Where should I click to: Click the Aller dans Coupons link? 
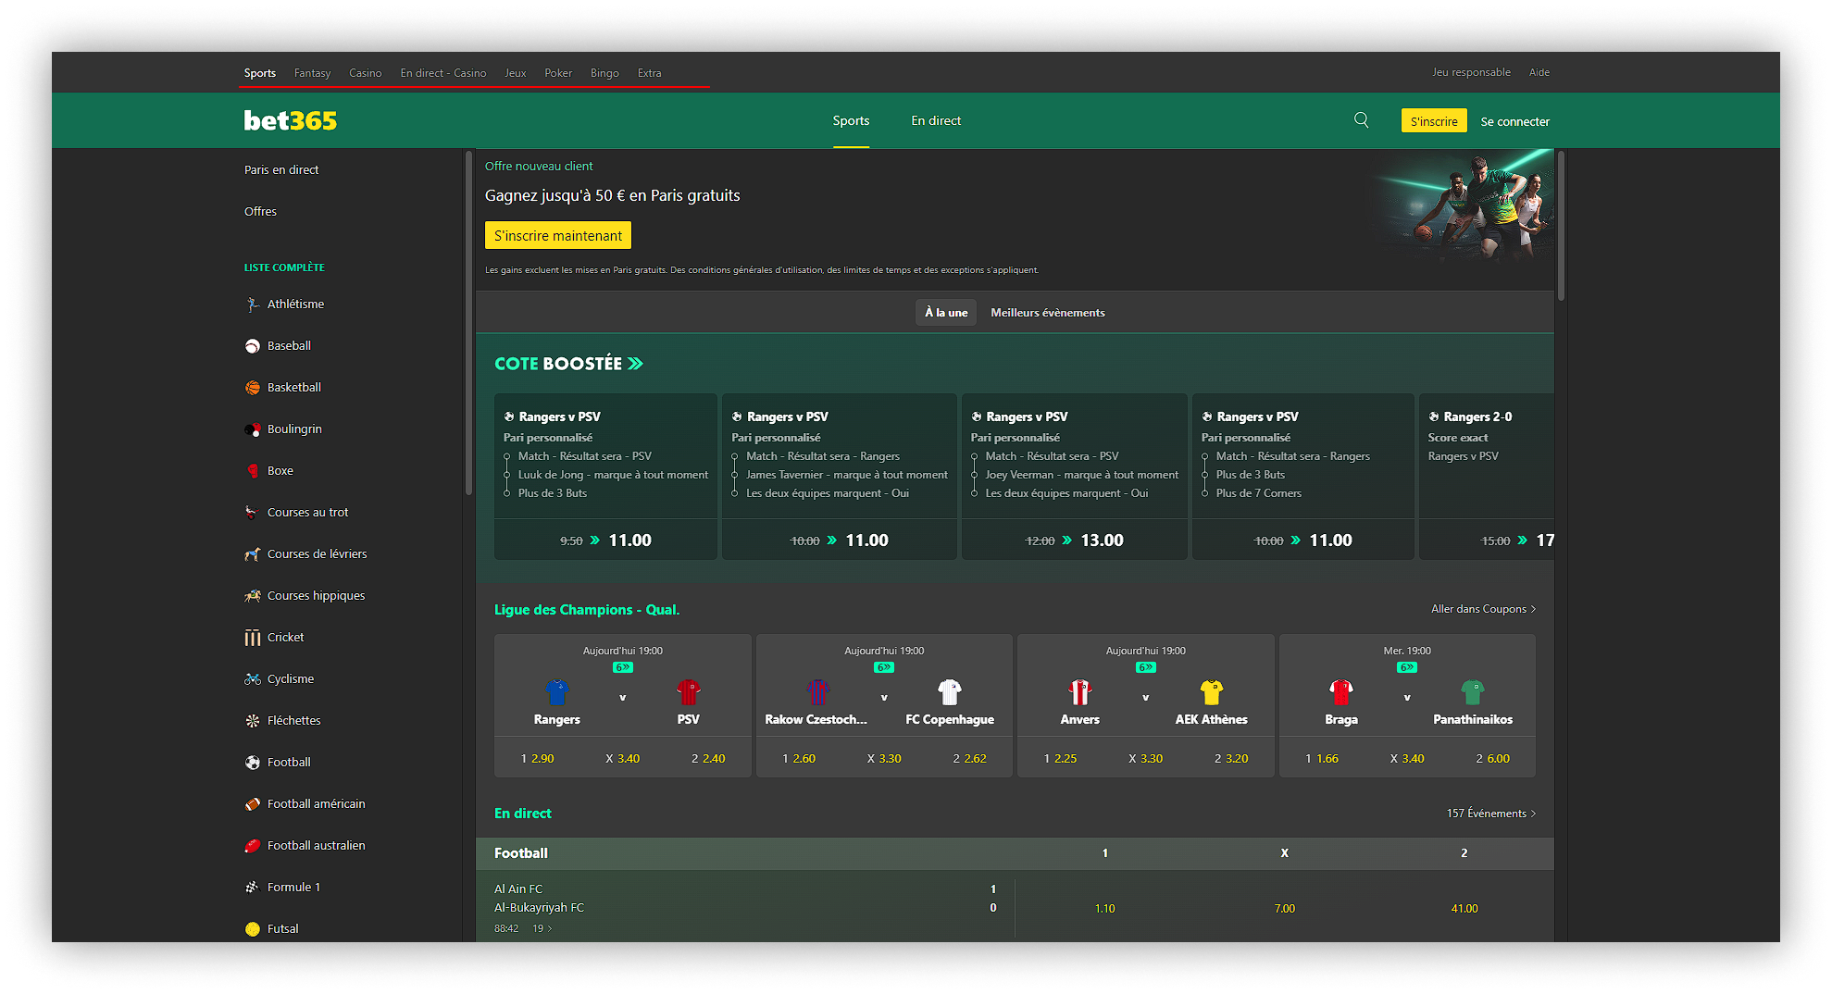click(x=1482, y=608)
